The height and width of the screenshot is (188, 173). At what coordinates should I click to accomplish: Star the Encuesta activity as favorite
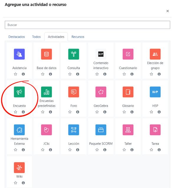point(16,112)
